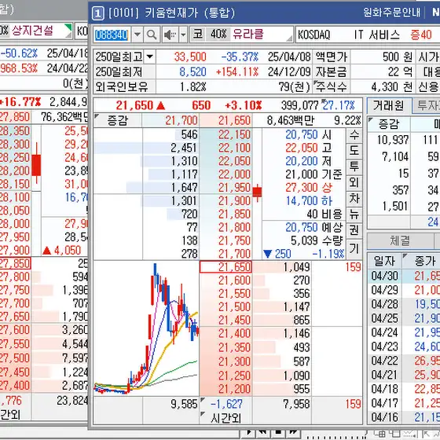Select the 04/23 row in daily table
The height and width of the screenshot is (440, 440).
pos(404,346)
